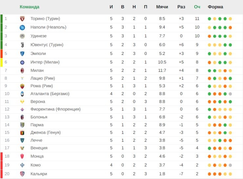Click the Inter Milan club logo
Image resolution: width=243 pixels, height=179 pixels.
click(x=22, y=62)
